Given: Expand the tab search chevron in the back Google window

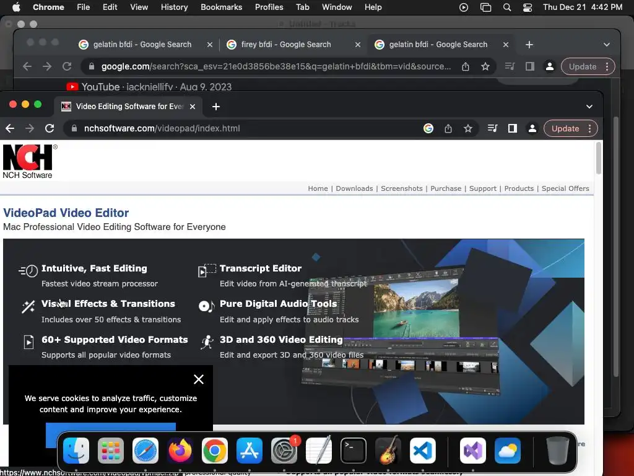Looking at the screenshot, I should 607,45.
